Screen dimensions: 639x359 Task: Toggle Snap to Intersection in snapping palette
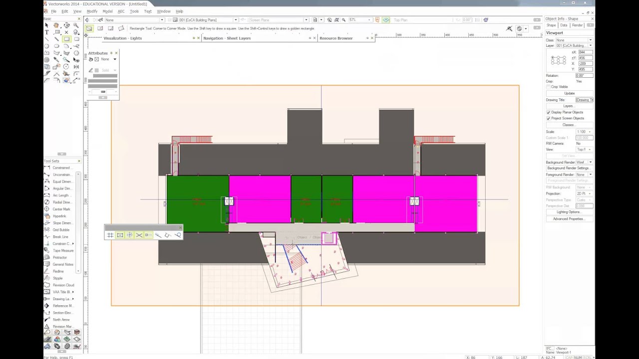139,235
